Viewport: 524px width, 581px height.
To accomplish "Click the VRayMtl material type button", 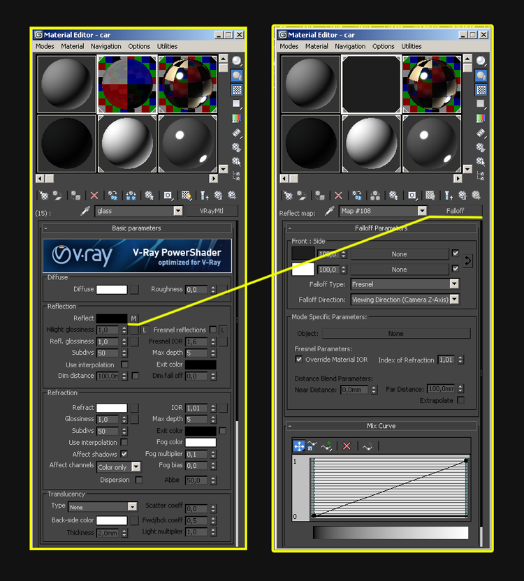I will 212,211.
